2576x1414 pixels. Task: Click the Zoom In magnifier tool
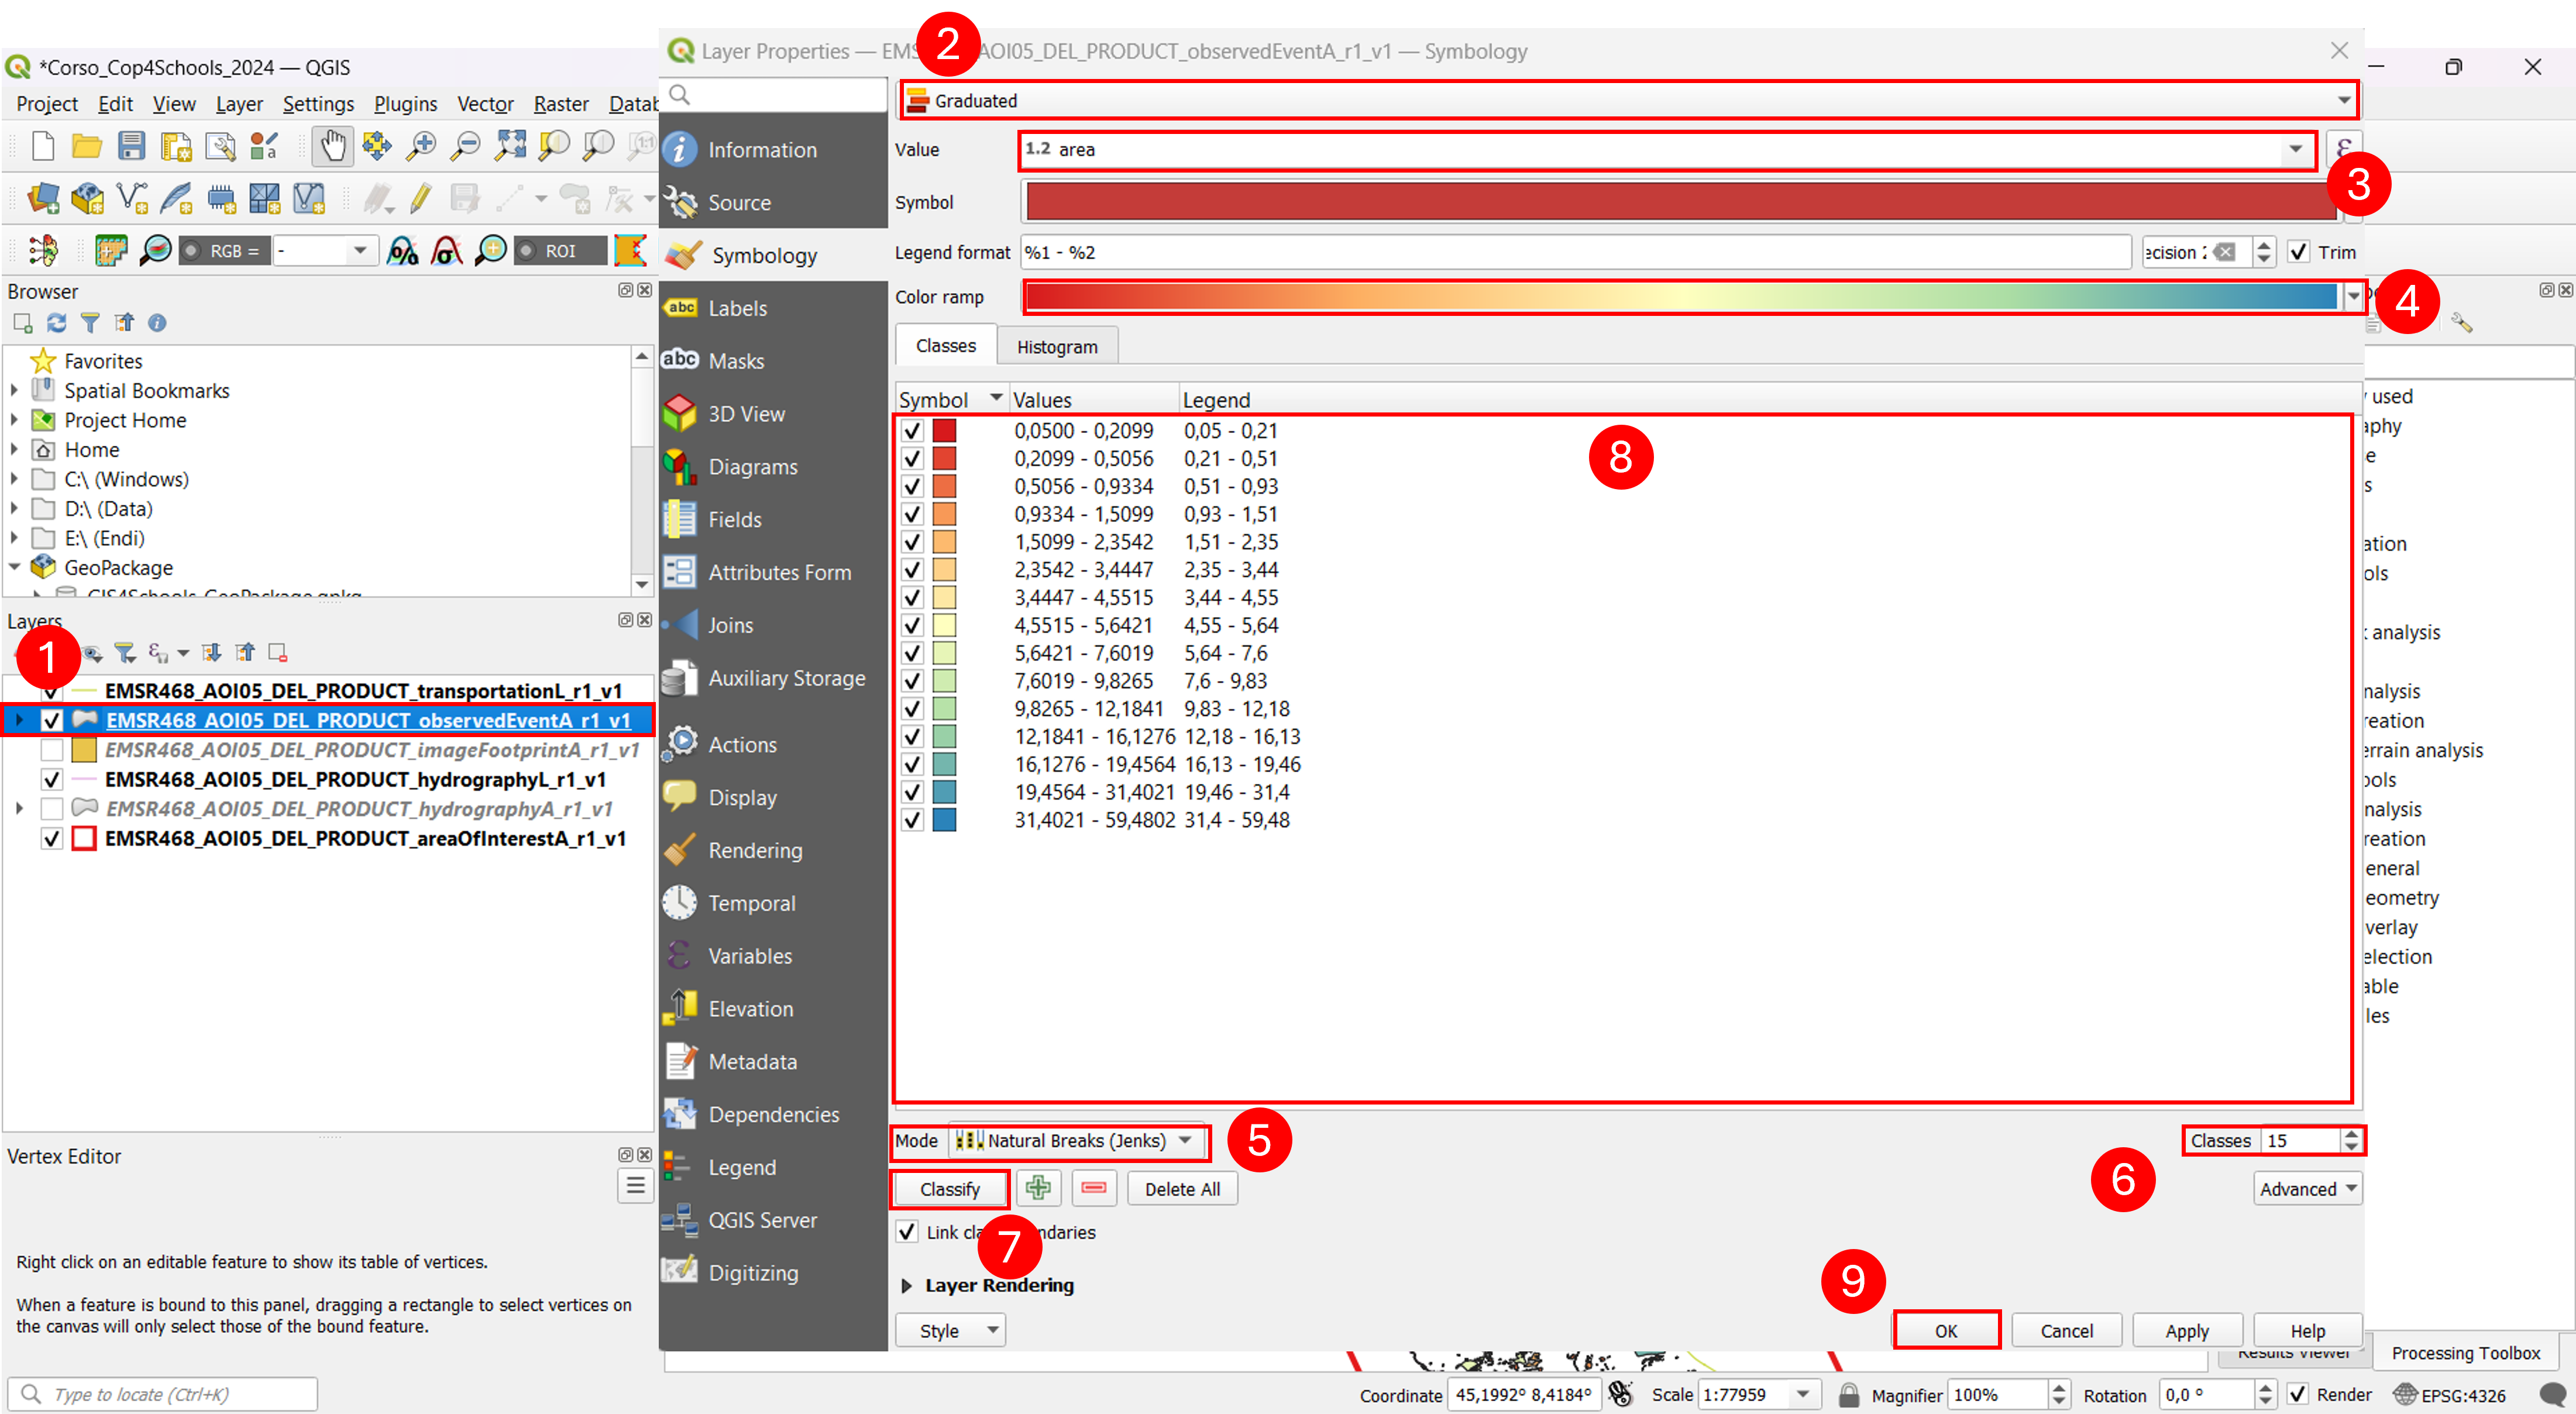point(420,146)
